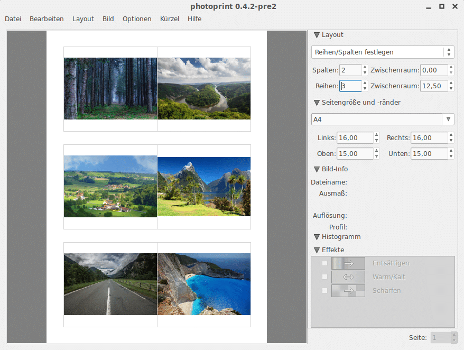The height and width of the screenshot is (350, 464).
Task: Open the Layout menu
Action: (x=83, y=19)
